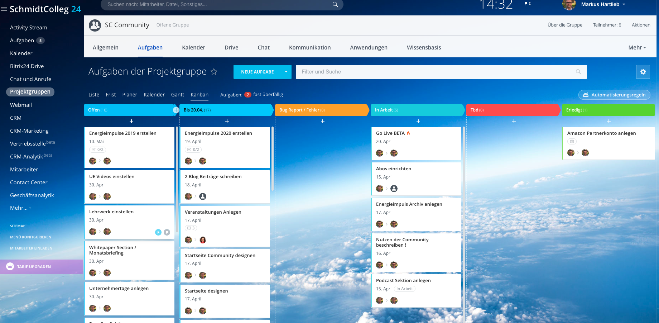Open the Kalender tab in the group navigation
Image resolution: width=659 pixels, height=323 pixels.
pos(193,48)
